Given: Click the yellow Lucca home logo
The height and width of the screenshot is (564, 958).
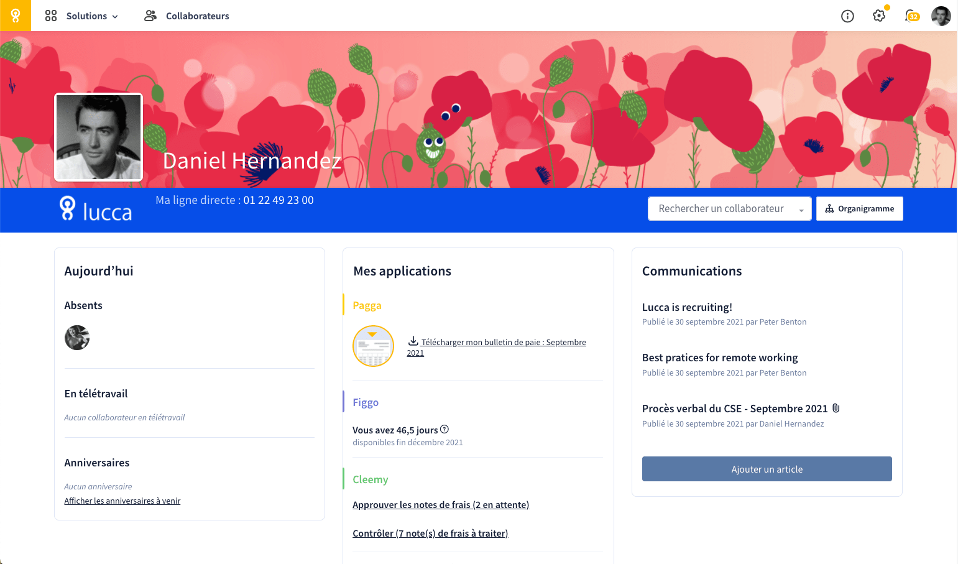Looking at the screenshot, I should pyautogui.click(x=16, y=16).
